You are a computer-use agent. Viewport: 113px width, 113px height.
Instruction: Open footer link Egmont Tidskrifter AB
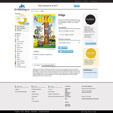(x=54, y=94)
